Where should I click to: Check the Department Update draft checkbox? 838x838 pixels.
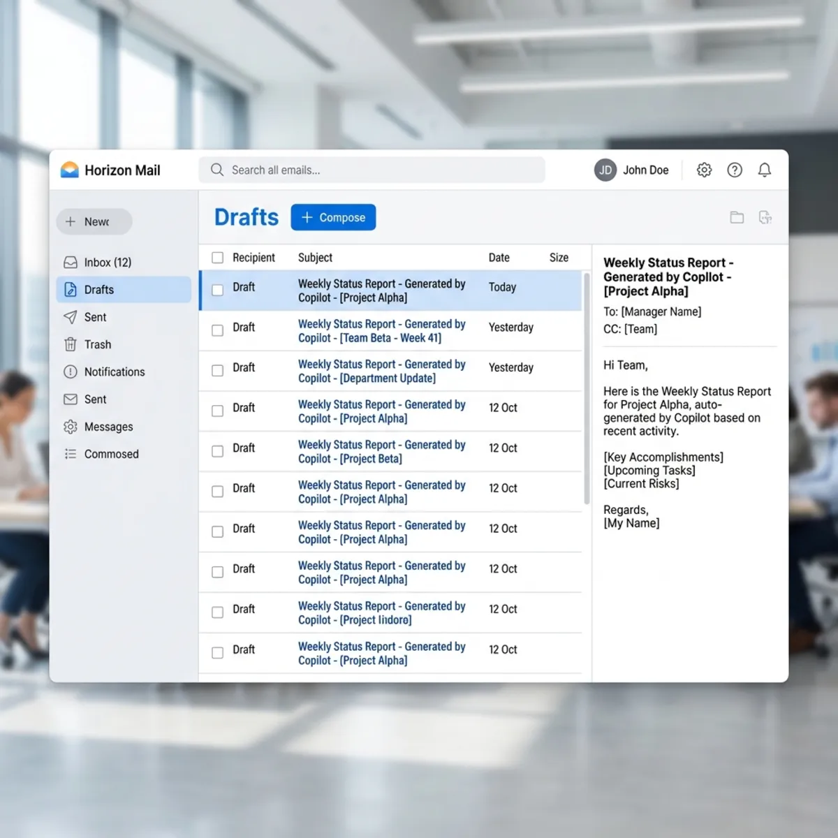(x=218, y=371)
